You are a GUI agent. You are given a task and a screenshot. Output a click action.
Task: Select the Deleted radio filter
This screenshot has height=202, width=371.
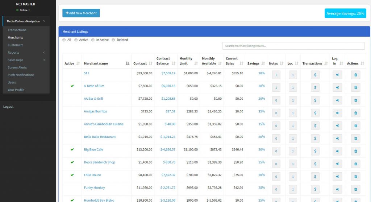(x=113, y=40)
